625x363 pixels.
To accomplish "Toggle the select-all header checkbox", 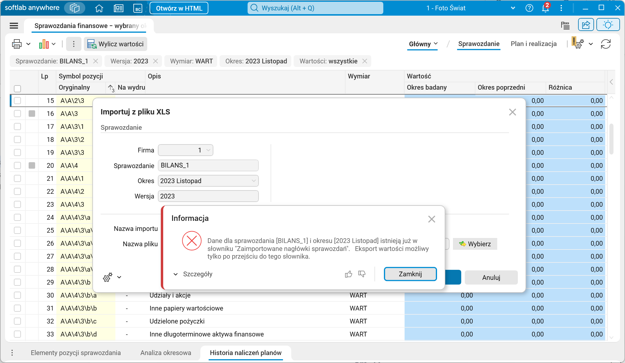I will click(17, 88).
